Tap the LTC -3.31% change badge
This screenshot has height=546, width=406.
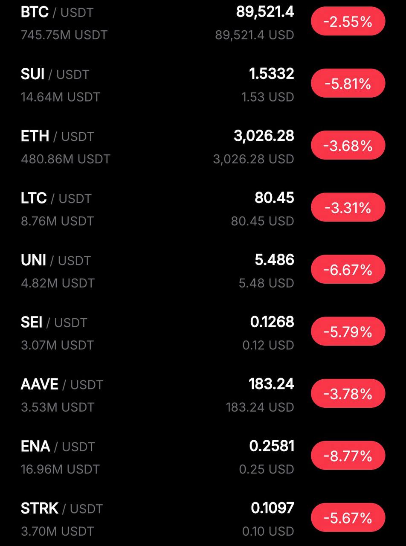coord(348,207)
